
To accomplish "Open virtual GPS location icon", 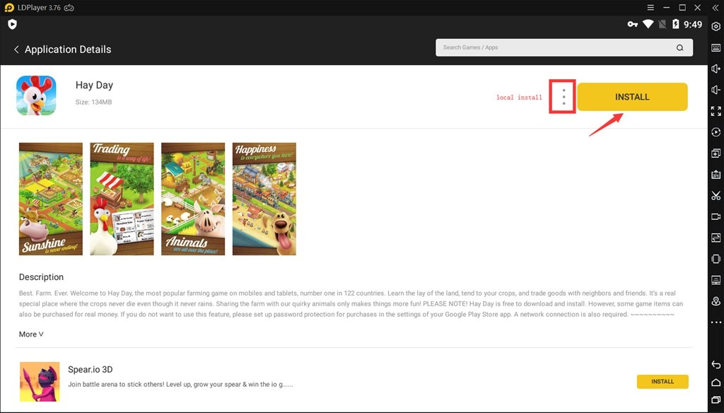I will point(716,301).
